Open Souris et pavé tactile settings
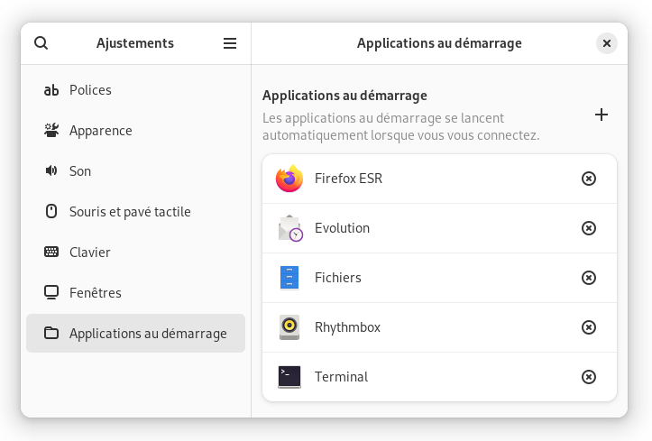This screenshot has height=441, width=652. [x=135, y=212]
